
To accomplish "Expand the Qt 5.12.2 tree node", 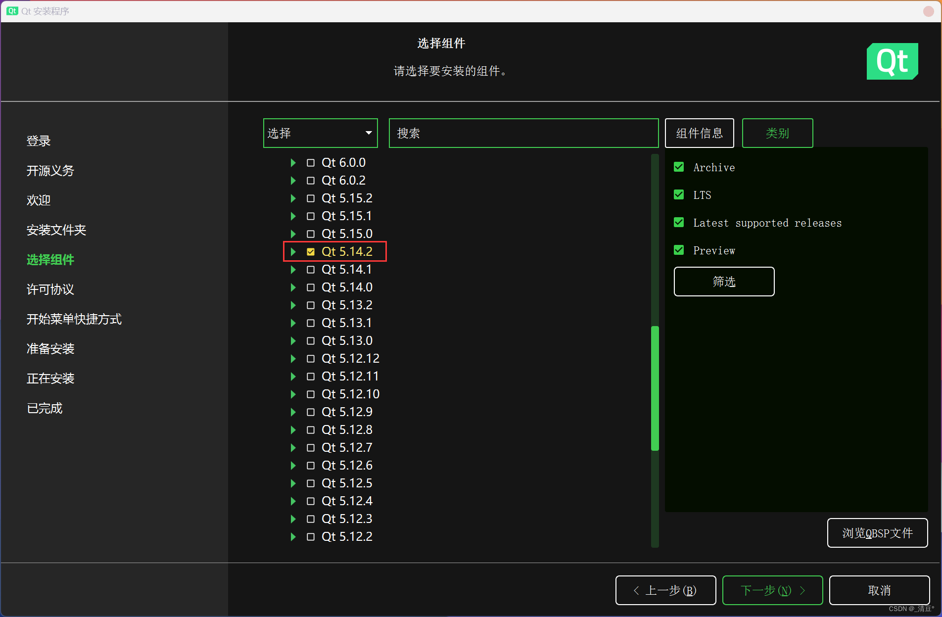I will point(293,537).
